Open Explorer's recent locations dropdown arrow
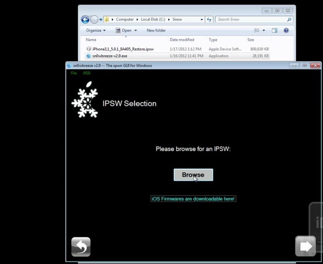This screenshot has height=264, width=323. click(101, 20)
